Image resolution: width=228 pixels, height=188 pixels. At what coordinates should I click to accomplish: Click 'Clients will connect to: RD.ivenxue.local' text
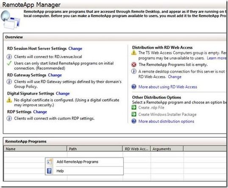click(x=48, y=57)
